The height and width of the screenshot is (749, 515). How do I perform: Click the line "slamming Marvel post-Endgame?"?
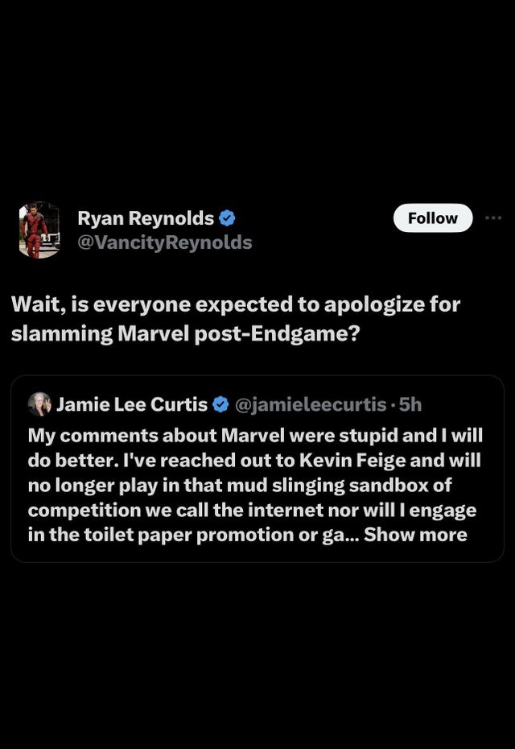click(185, 334)
